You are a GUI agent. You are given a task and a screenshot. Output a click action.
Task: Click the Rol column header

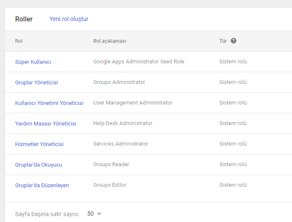tap(19, 41)
